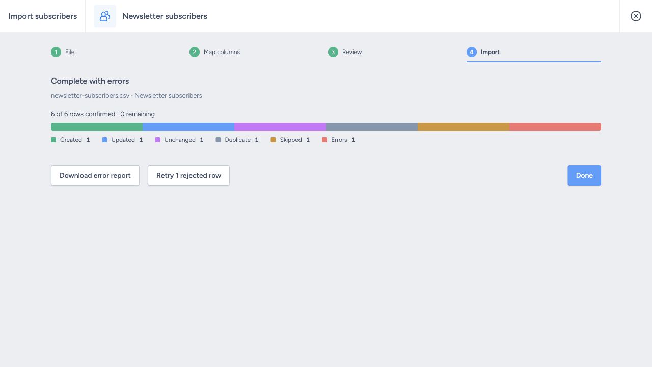This screenshot has width=652, height=367.
Task: Click the "Newsletter subscribers" header title
Action: (165, 16)
